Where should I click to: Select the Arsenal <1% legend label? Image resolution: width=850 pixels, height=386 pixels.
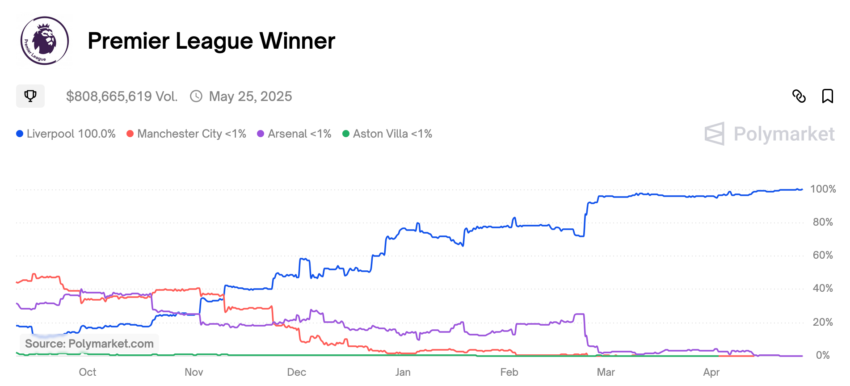[299, 134]
